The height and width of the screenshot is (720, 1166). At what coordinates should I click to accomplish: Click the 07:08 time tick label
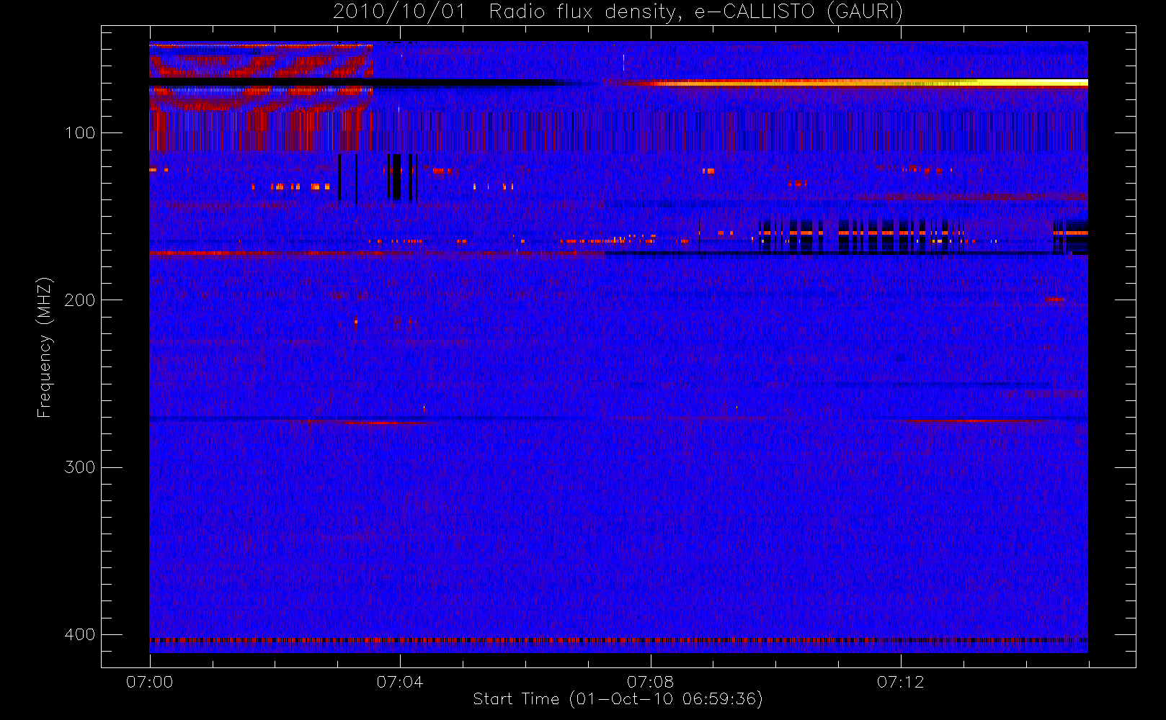point(650,682)
